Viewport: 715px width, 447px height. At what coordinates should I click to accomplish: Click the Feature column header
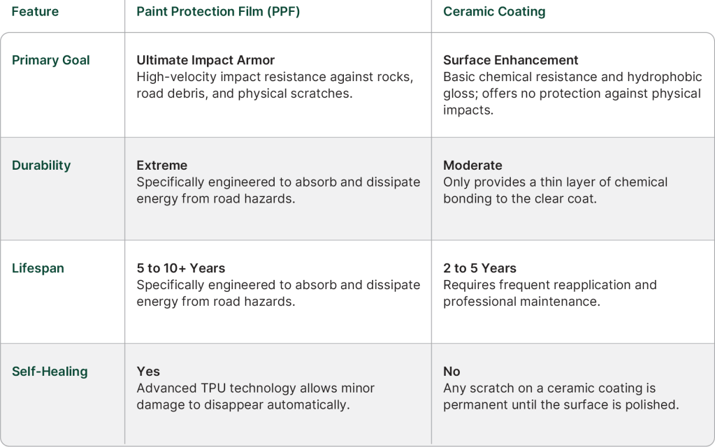(35, 12)
